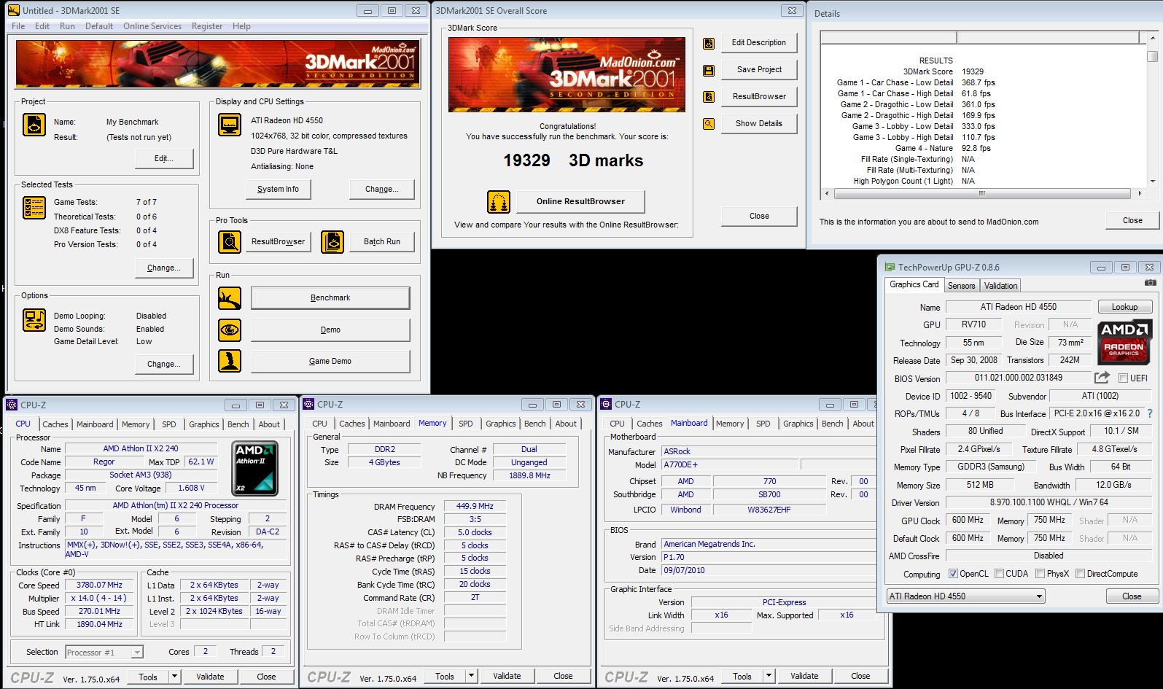Click the GPU-Z title bar app icon

(890, 267)
